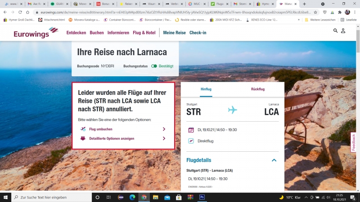The width and height of the screenshot is (360, 202).
Task: Open the Flug & Hotel menu
Action: [x=144, y=33]
